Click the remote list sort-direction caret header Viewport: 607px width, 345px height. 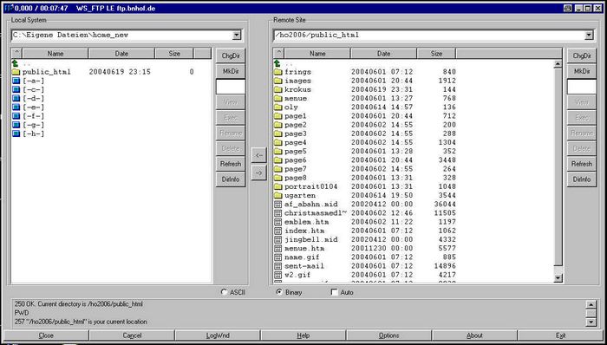pos(278,54)
